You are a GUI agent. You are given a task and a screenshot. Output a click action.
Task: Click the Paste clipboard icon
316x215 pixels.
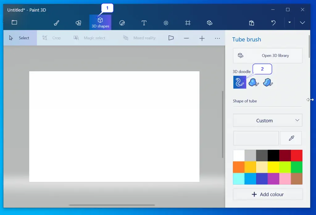(x=252, y=23)
